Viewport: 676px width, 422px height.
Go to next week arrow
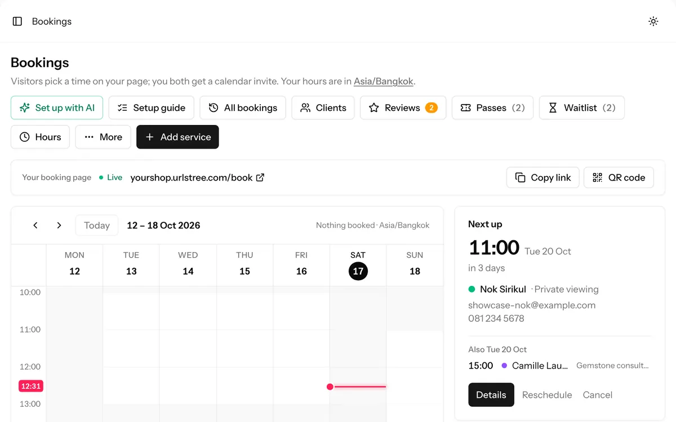59,225
